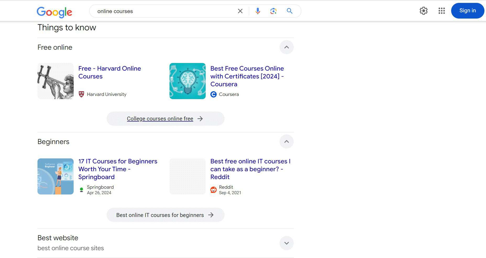Open Reddit best free IT courses link
Viewport: 486px width, 258px height.
(x=250, y=169)
